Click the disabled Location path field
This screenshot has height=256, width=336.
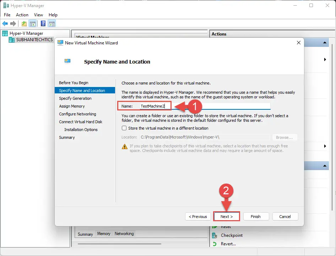205,137
